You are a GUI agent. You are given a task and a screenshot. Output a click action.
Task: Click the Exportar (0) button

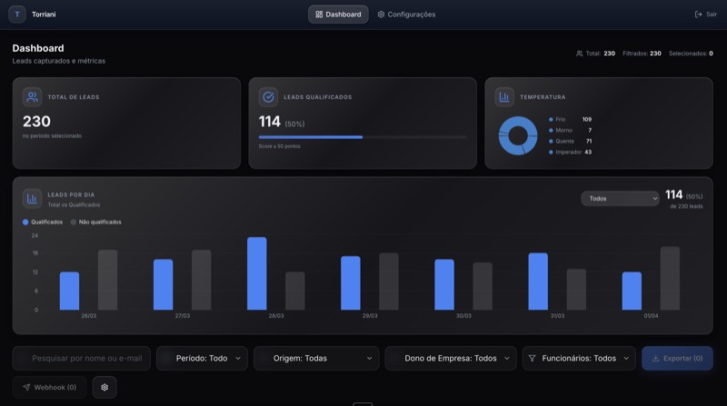click(677, 358)
